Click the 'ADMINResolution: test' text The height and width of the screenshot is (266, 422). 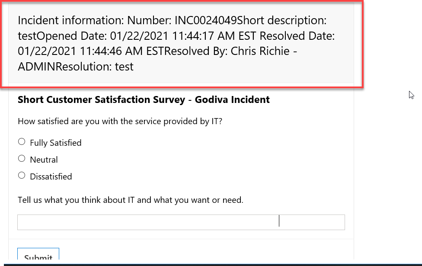[x=76, y=67]
